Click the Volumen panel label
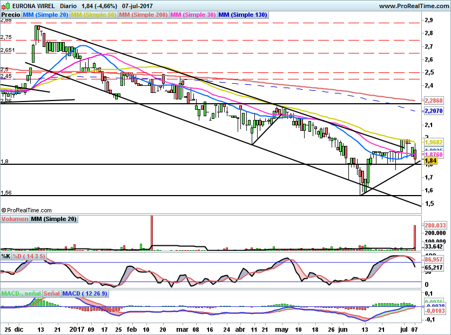This screenshot has height=335, width=451. (x=15, y=219)
